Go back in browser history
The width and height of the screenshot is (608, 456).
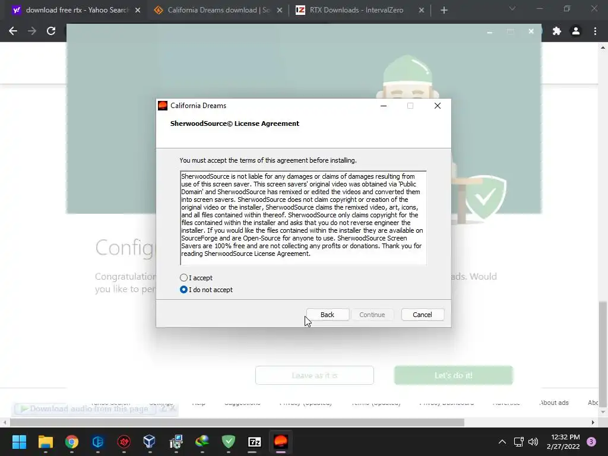pyautogui.click(x=13, y=31)
